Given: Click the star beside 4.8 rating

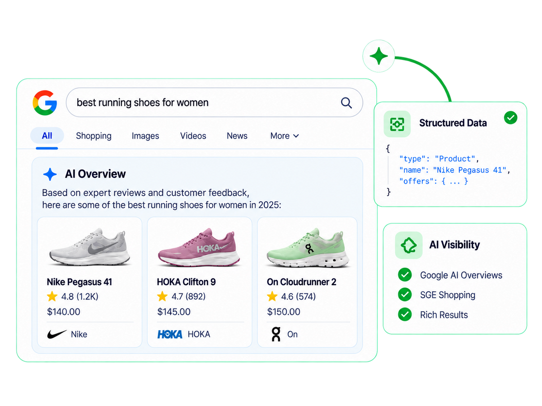Looking at the screenshot, I should point(52,296).
